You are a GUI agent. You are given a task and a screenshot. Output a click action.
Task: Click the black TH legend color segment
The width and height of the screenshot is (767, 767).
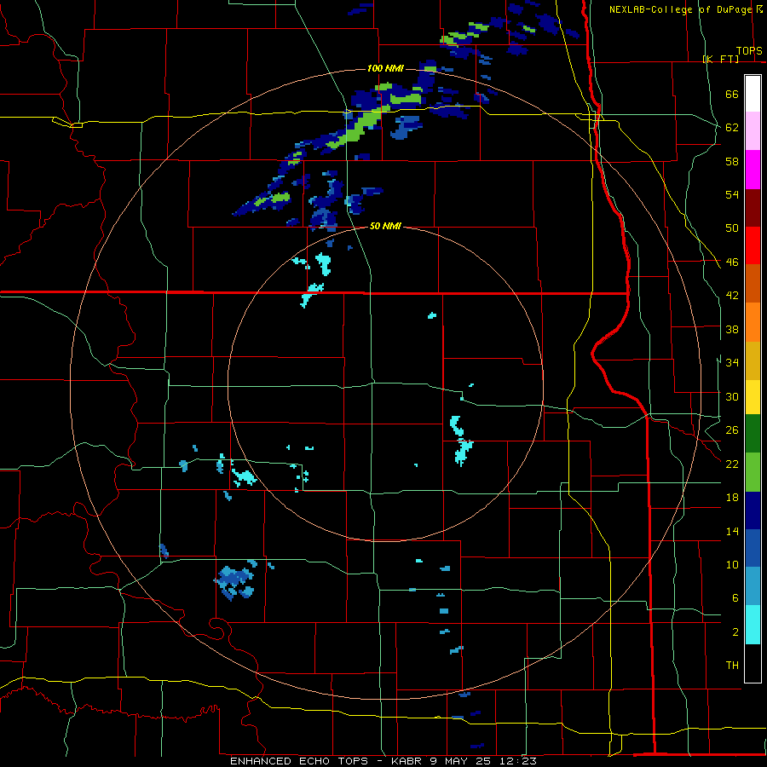point(753,663)
